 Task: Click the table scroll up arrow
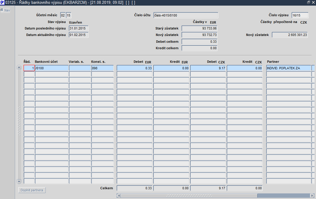point(19,68)
